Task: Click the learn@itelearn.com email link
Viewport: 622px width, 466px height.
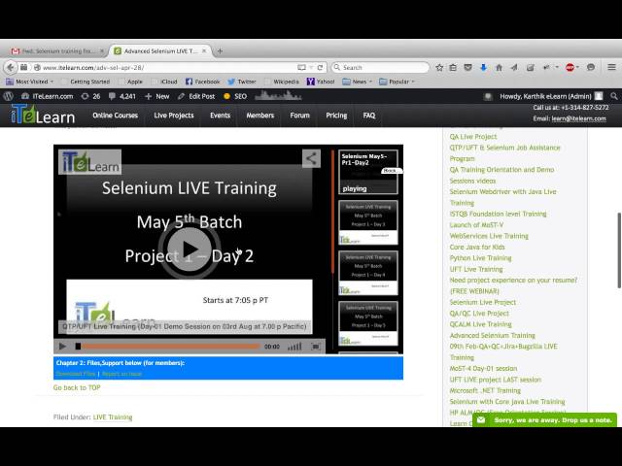Action: 579,118
